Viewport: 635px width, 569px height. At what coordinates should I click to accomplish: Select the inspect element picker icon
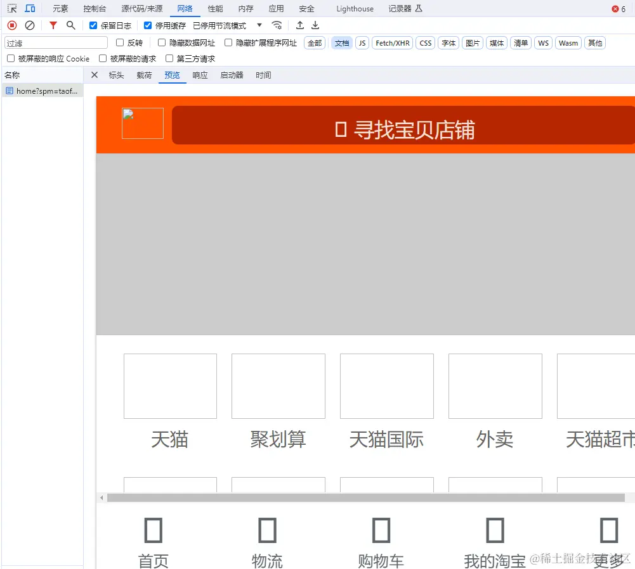[12, 8]
